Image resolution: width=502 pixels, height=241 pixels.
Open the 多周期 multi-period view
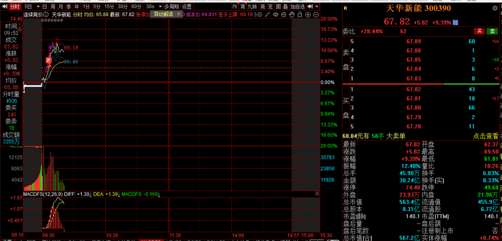coord(172,7)
